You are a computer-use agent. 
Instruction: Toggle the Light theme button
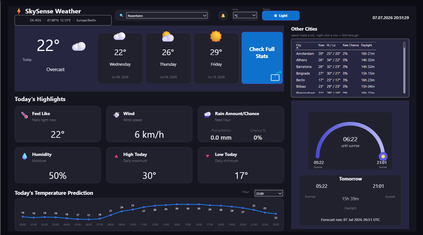point(281,16)
